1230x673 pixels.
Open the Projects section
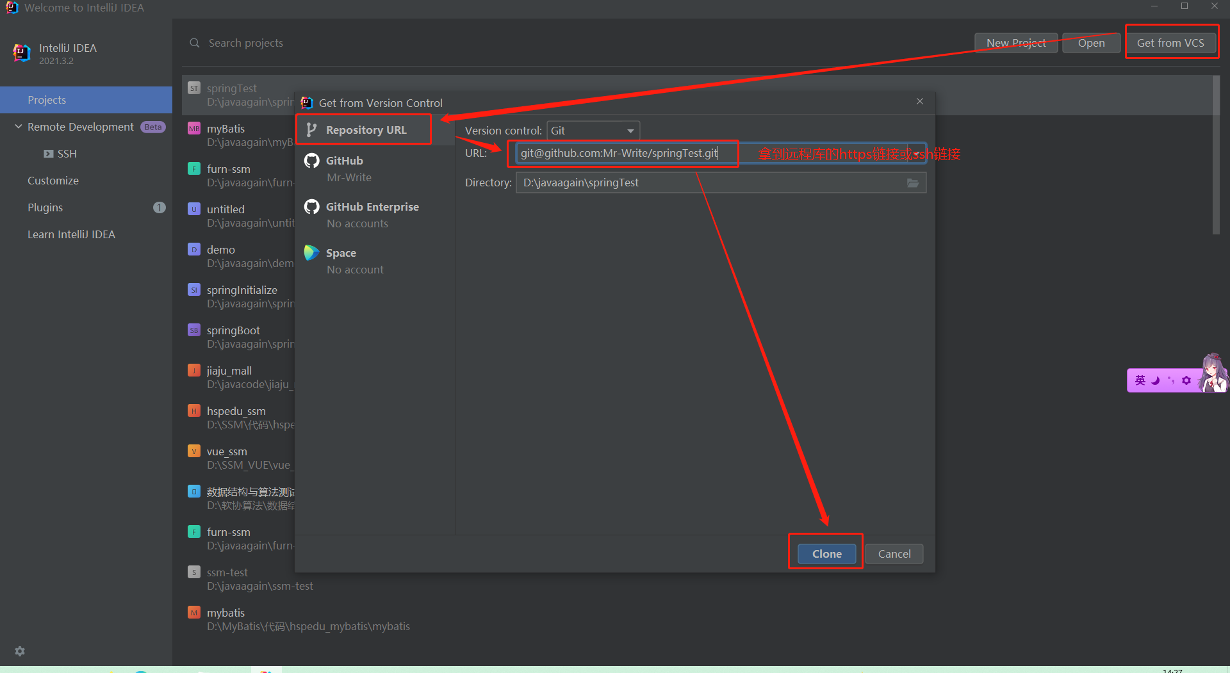pyautogui.click(x=86, y=100)
